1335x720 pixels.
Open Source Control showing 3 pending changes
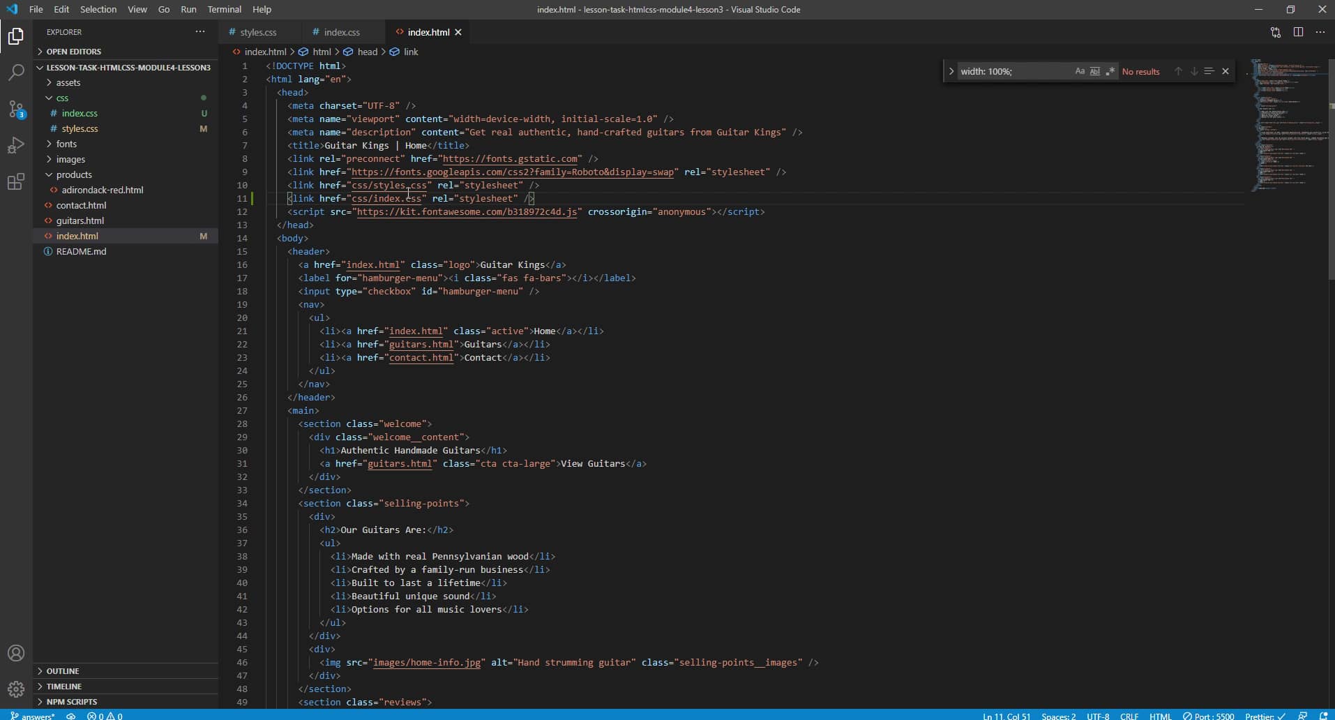(x=15, y=109)
